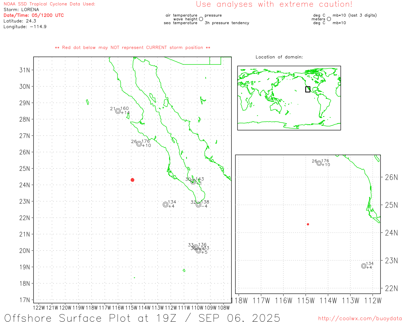Click the 24N latitude label on main map

click(25, 185)
